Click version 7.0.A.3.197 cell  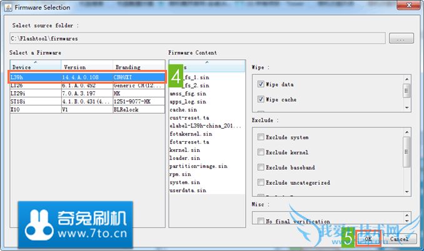coord(87,94)
